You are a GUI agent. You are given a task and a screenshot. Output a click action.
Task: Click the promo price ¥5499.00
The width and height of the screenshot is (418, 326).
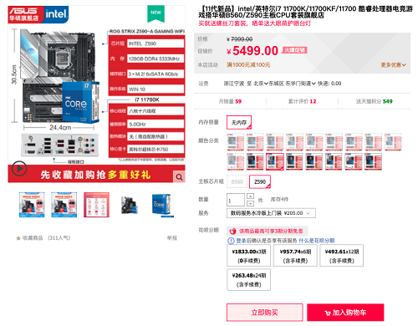coord(252,51)
